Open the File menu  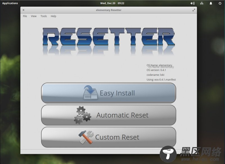click(25, 16)
